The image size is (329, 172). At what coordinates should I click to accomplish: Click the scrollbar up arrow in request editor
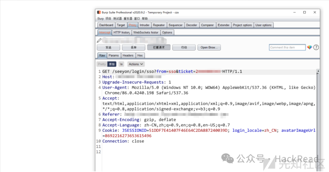(x=318, y=71)
